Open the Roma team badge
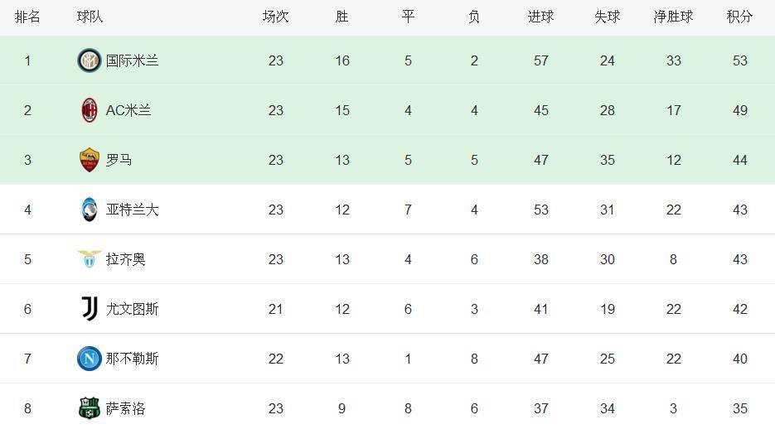775x429 pixels. click(90, 160)
